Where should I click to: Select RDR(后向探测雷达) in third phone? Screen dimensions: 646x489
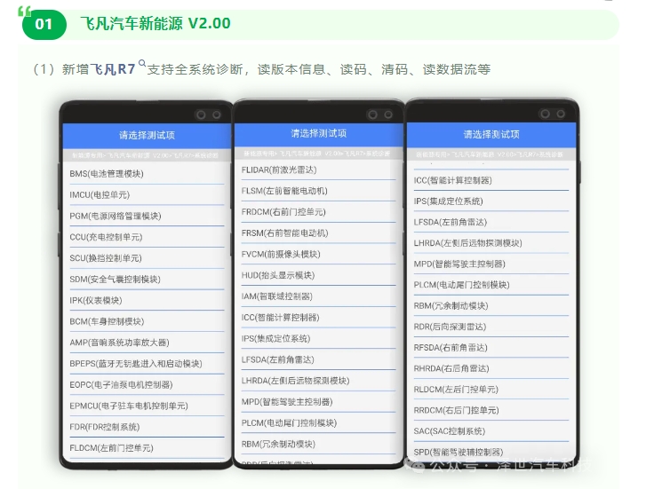491,327
